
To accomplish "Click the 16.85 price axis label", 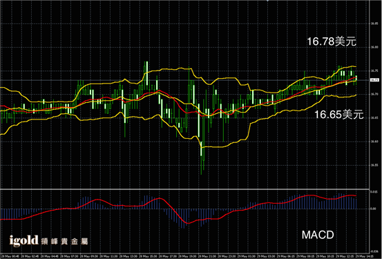I will (374, 24).
